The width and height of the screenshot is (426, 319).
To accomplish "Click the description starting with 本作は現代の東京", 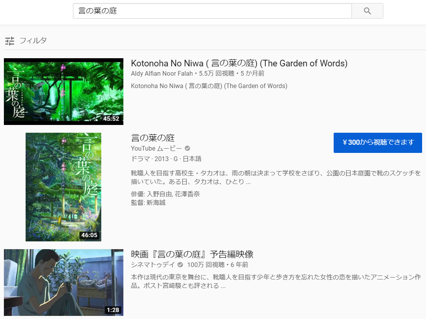I will click(x=276, y=281).
